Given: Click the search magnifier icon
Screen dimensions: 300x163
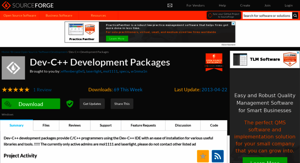Looking at the screenshot, I should (x=295, y=16).
